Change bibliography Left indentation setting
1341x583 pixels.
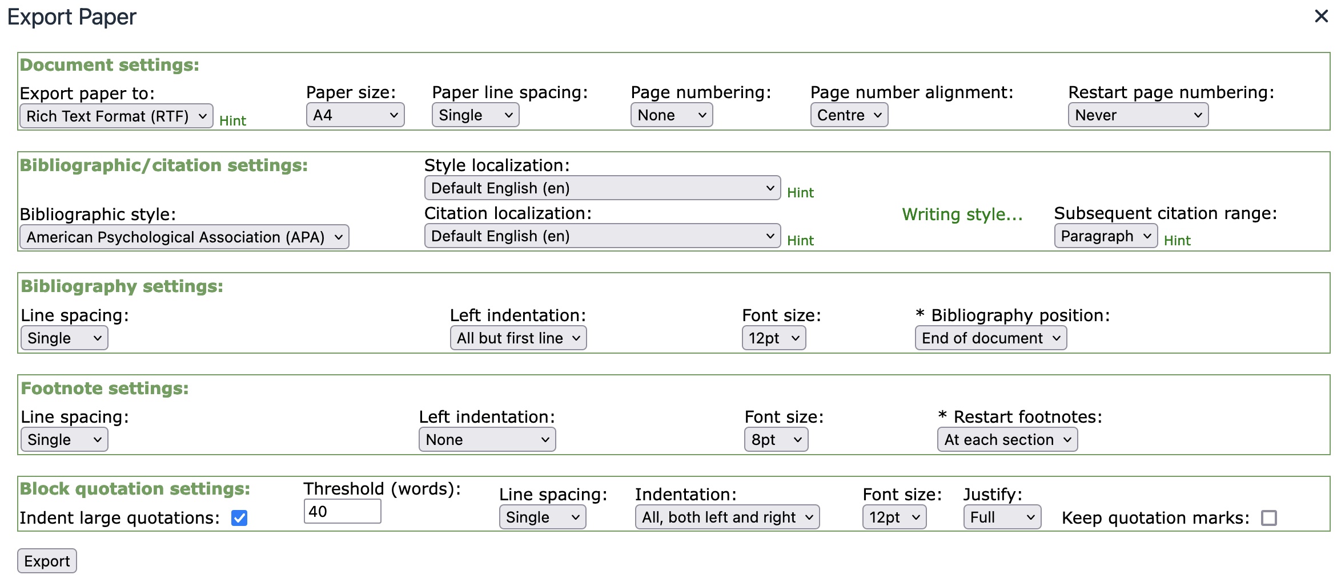click(517, 338)
